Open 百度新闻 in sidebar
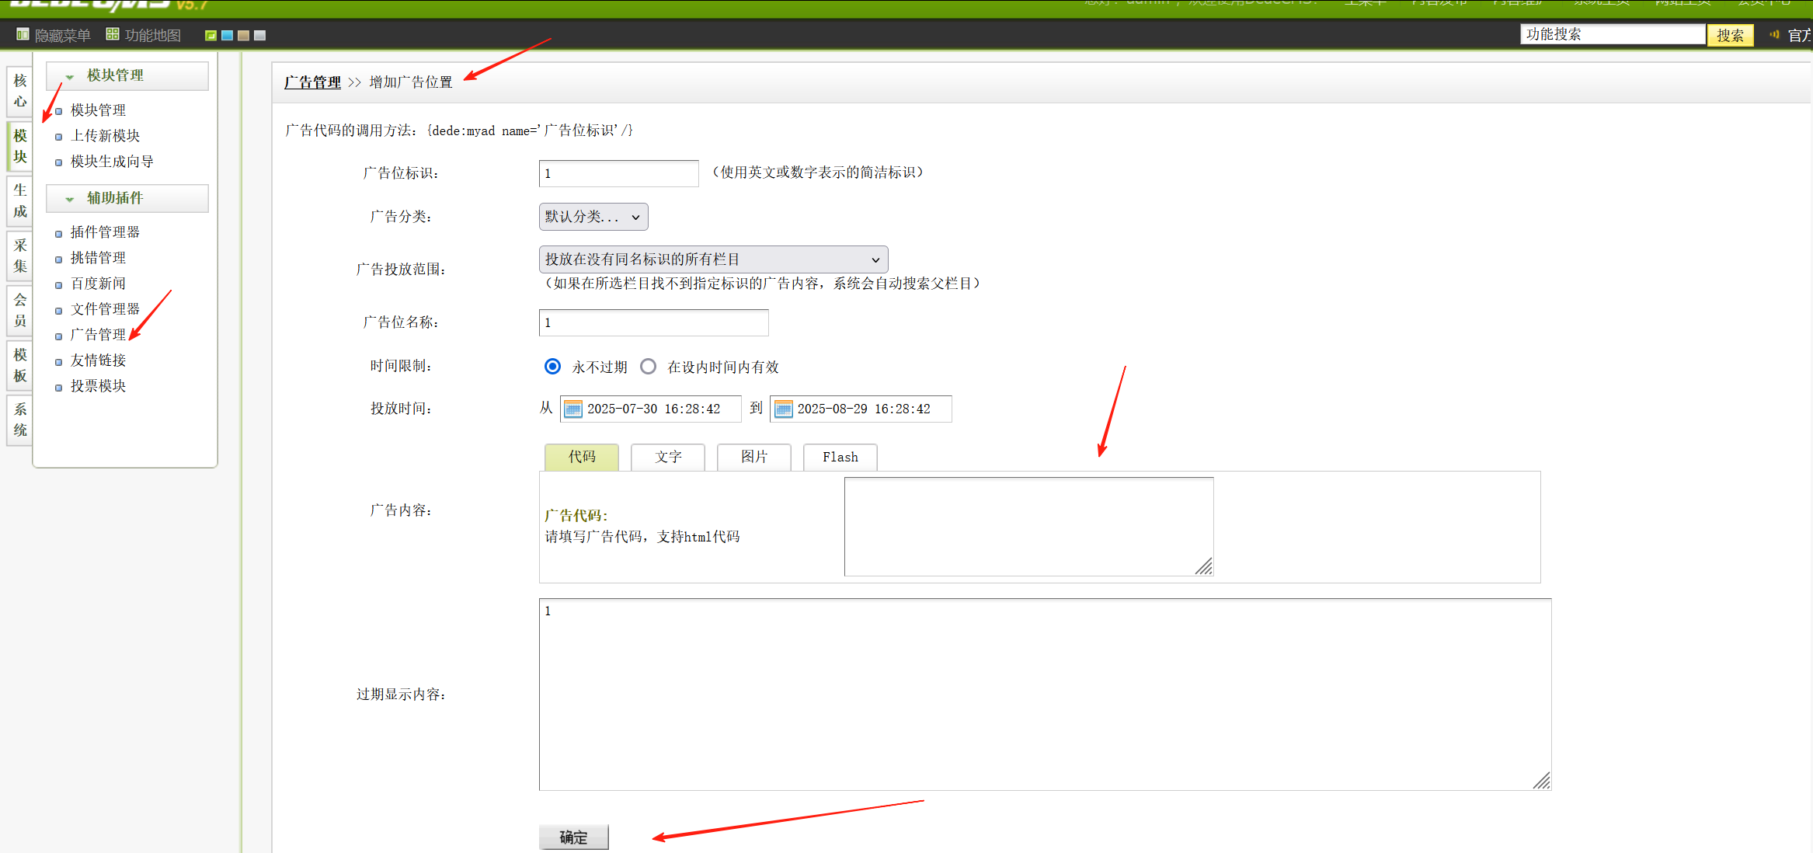Viewport: 1813px width, 853px height. click(98, 284)
